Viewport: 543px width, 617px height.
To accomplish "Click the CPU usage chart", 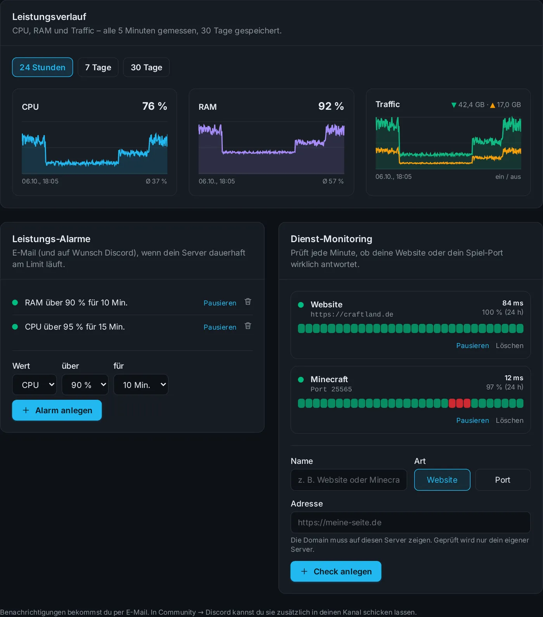I will [95, 147].
